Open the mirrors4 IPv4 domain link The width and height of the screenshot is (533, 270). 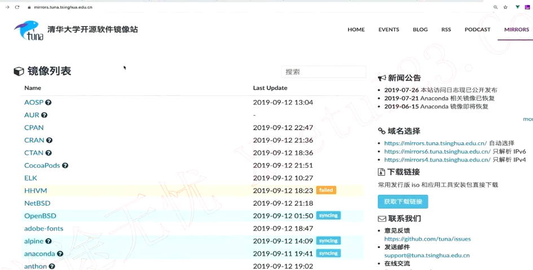click(x=437, y=160)
